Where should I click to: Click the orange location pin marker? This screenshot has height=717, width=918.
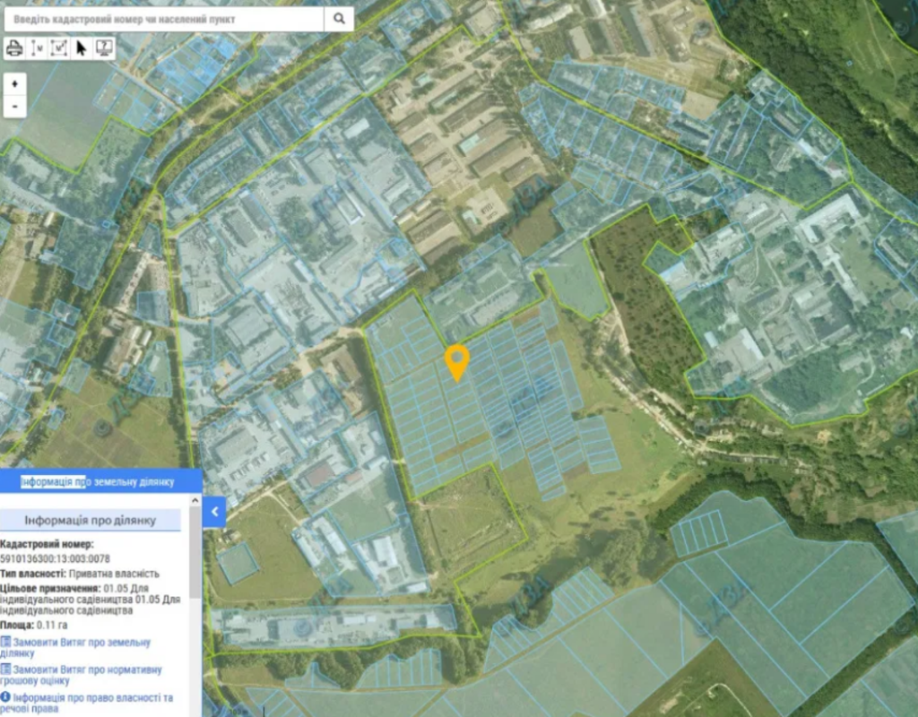tap(457, 361)
